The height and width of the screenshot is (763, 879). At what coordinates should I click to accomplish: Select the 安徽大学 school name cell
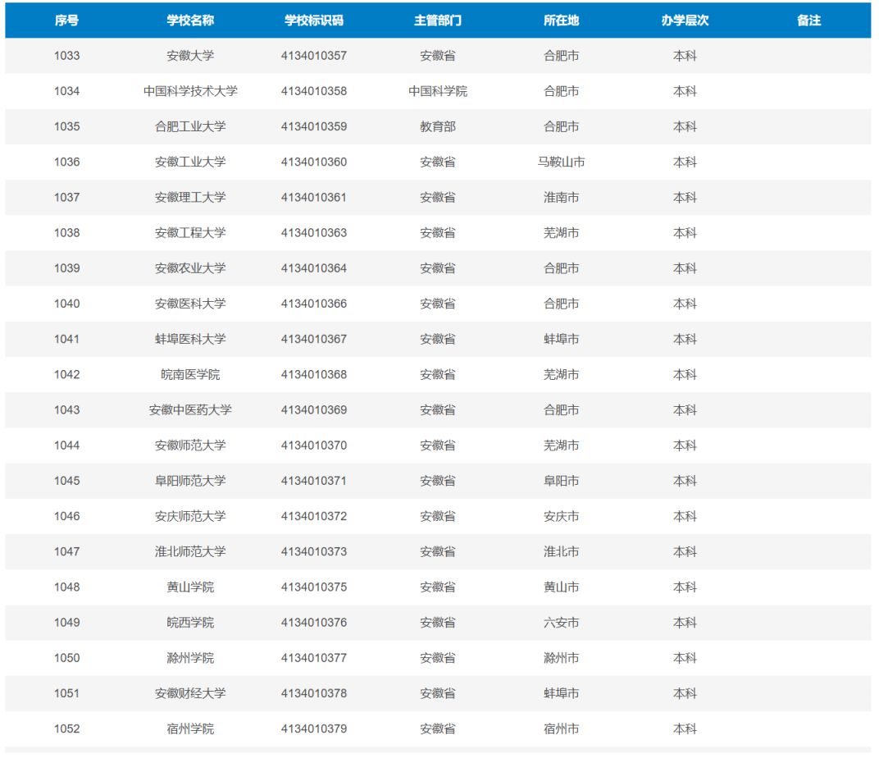190,56
